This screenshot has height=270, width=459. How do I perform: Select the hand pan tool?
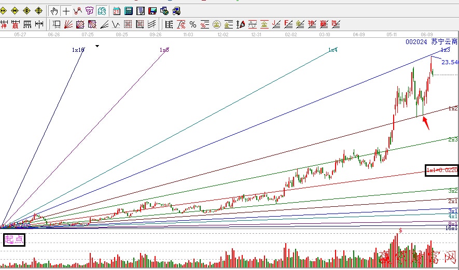coord(54,10)
